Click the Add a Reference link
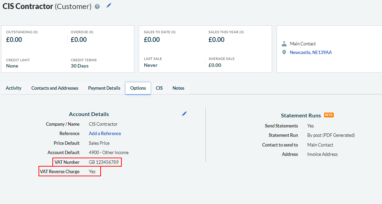This screenshot has width=382, height=204. (x=105, y=133)
